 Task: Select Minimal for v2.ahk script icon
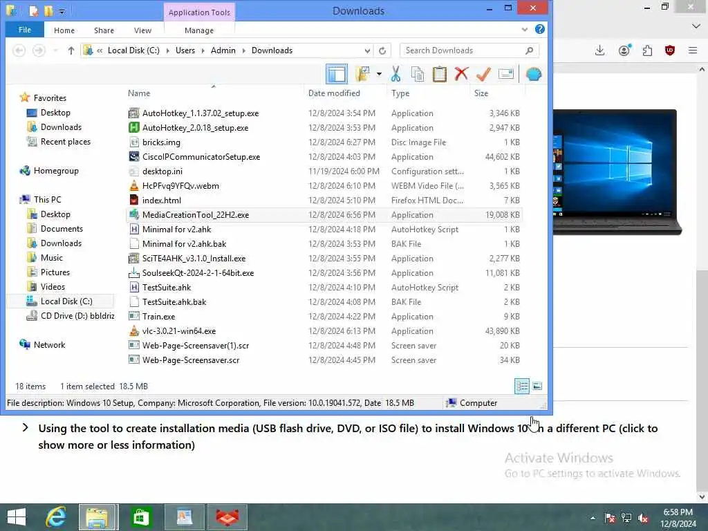133,230
